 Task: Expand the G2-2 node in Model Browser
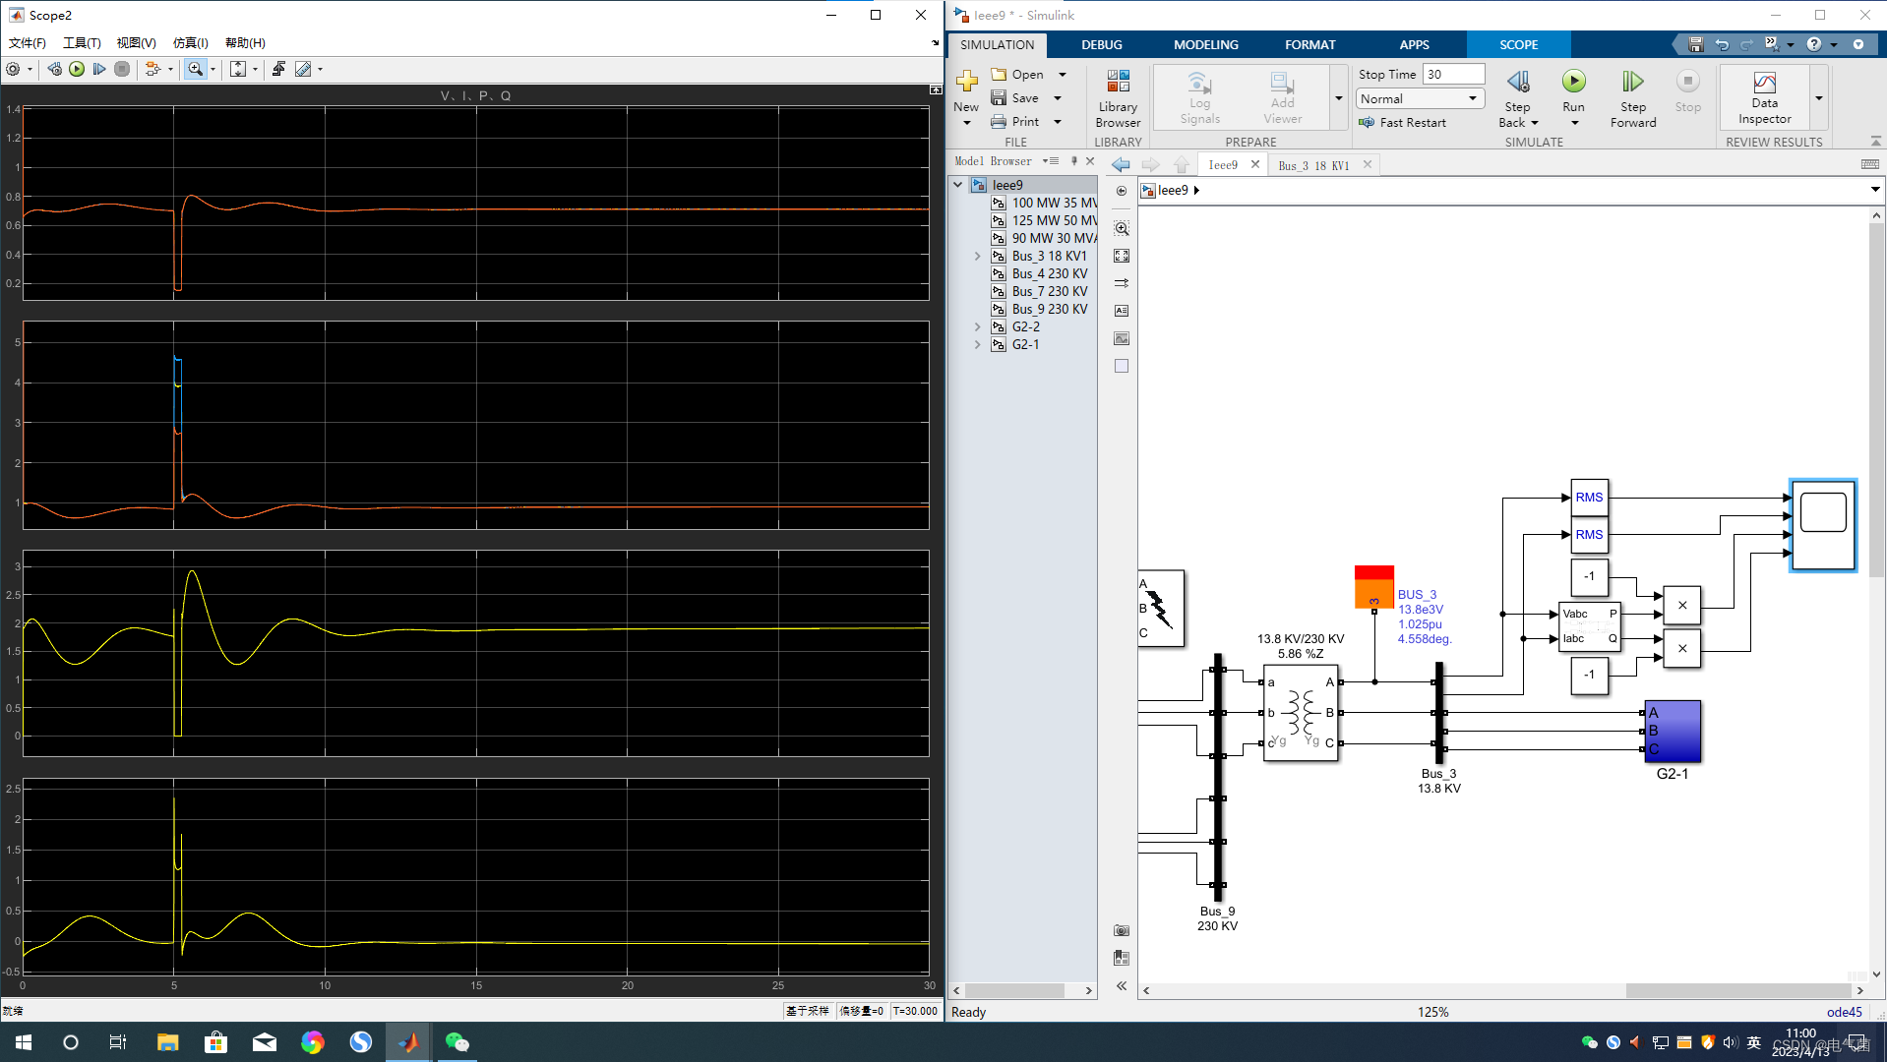[x=976, y=325]
